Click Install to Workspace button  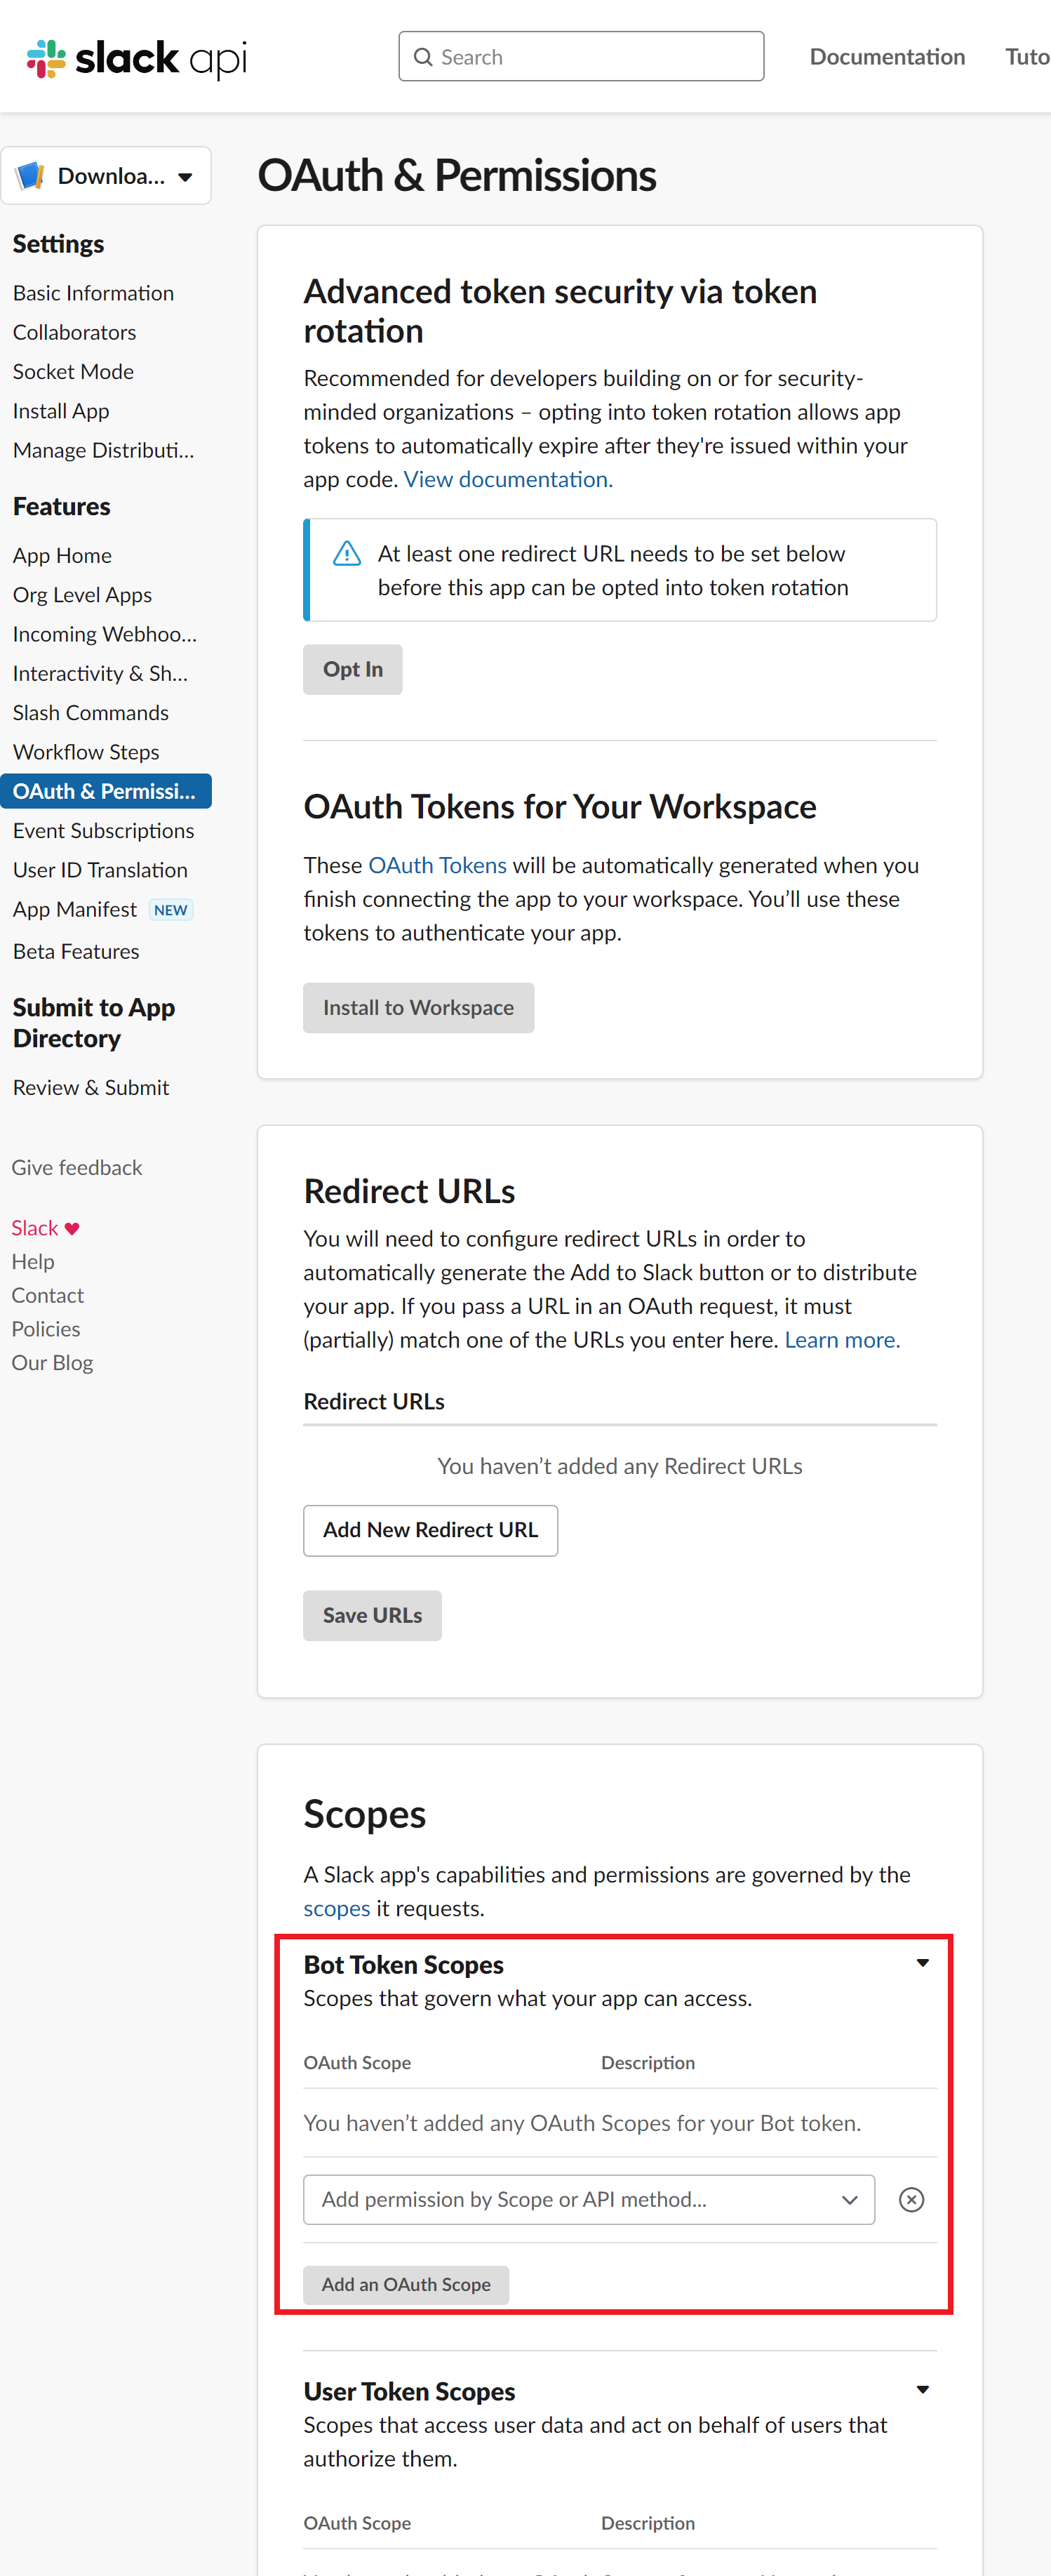coord(418,1008)
